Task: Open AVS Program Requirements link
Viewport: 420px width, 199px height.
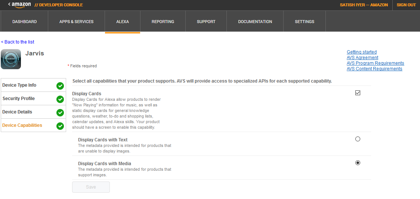Action: pos(375,63)
